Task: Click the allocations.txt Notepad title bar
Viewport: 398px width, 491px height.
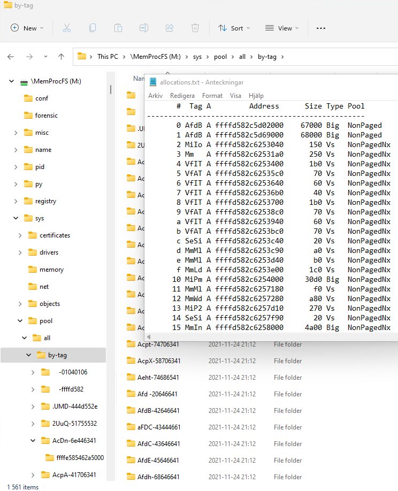Action: [x=272, y=82]
